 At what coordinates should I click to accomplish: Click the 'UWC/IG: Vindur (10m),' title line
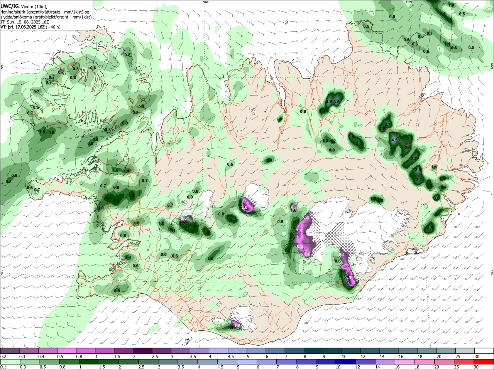(x=24, y=6)
